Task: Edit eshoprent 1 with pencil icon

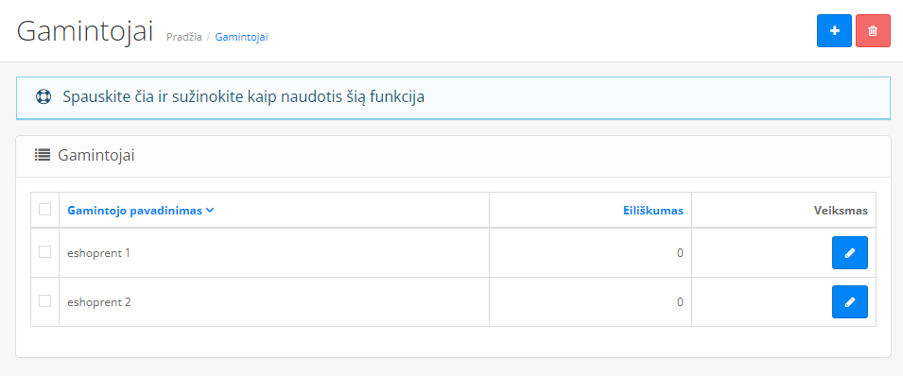Action: [849, 252]
